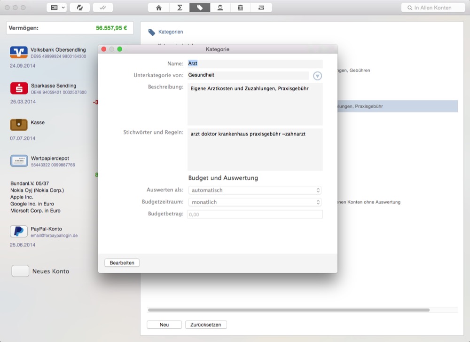This screenshot has height=342, width=470.
Task: Click the home overview toolbar icon
Action: [x=159, y=8]
